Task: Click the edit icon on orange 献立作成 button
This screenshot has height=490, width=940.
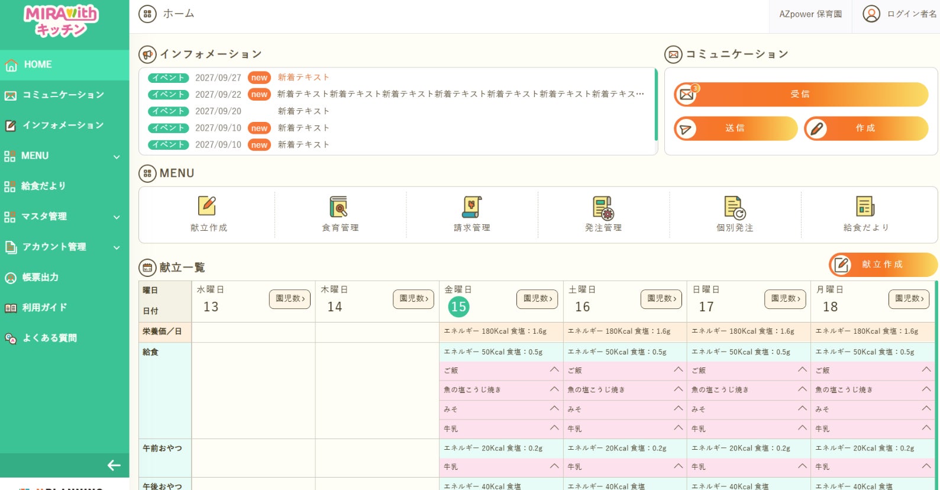Action: coord(841,265)
